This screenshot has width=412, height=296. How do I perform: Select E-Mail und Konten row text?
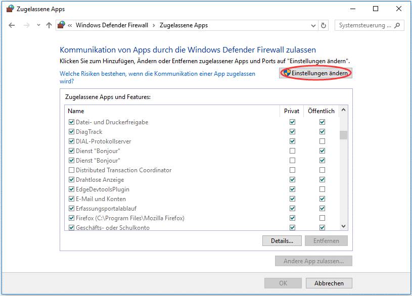pos(101,199)
